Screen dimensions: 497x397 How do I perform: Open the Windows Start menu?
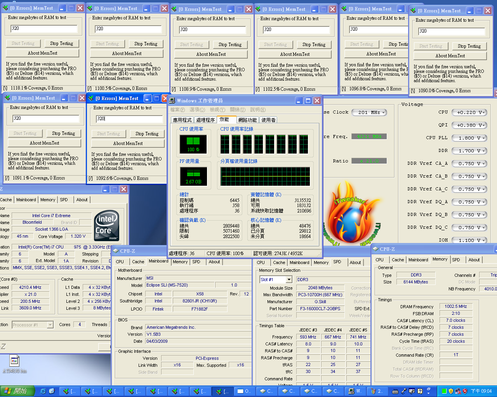(17, 391)
